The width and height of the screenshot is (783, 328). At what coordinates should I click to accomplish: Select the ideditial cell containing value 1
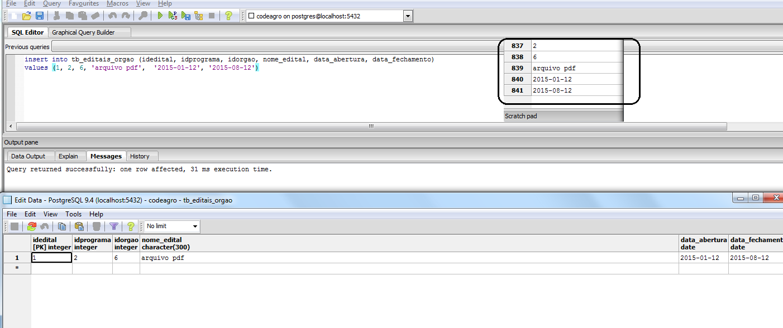tap(51, 258)
